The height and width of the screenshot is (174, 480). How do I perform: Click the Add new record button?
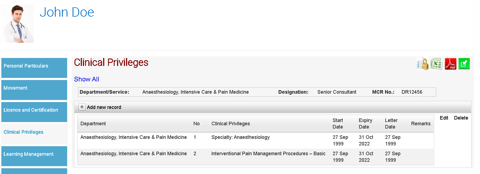tap(100, 107)
